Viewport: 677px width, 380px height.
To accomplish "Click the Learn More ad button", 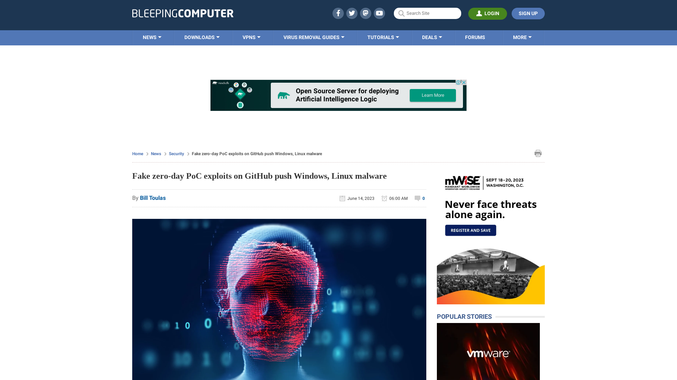I will click(x=432, y=95).
